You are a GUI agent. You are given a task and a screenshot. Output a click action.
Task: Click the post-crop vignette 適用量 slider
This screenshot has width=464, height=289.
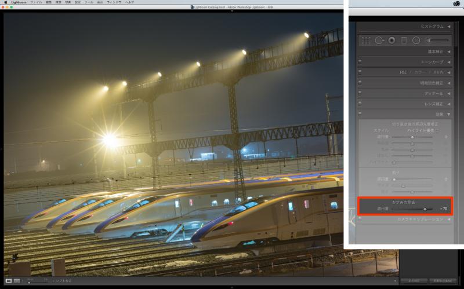click(x=412, y=137)
